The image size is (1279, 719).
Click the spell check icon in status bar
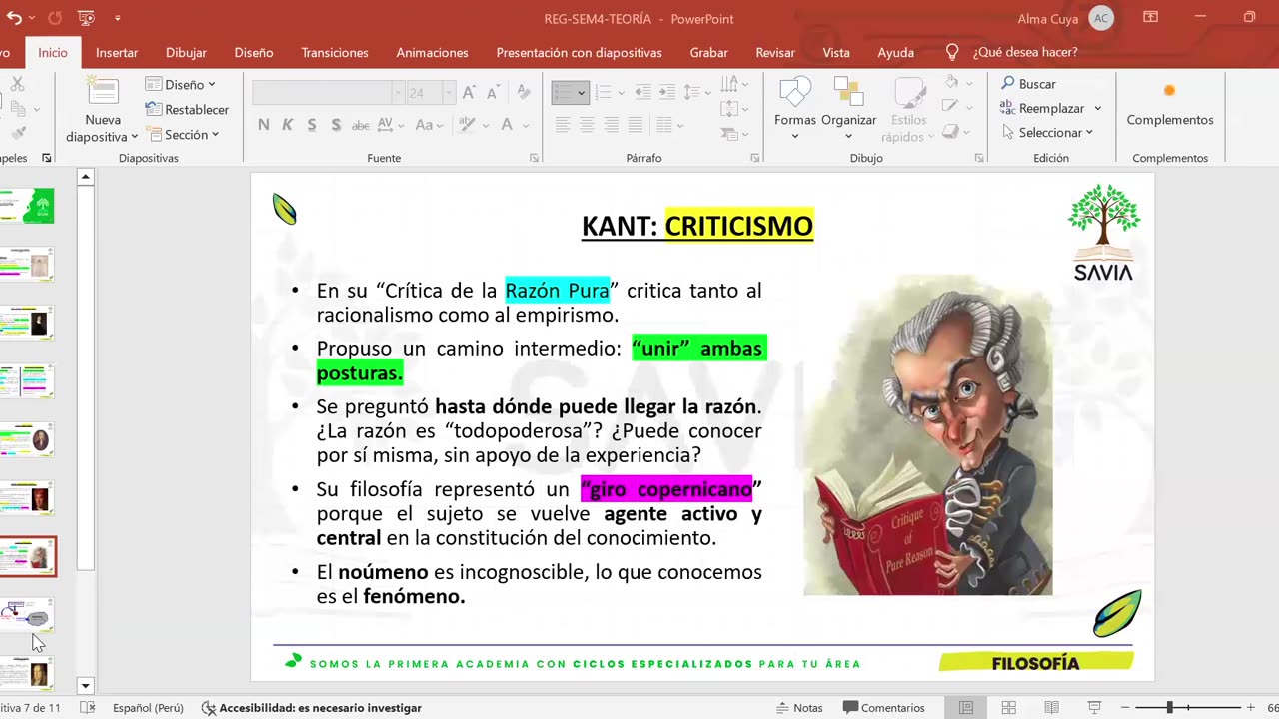(x=88, y=708)
